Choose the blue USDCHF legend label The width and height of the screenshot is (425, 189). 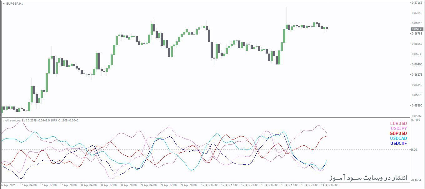click(x=398, y=143)
